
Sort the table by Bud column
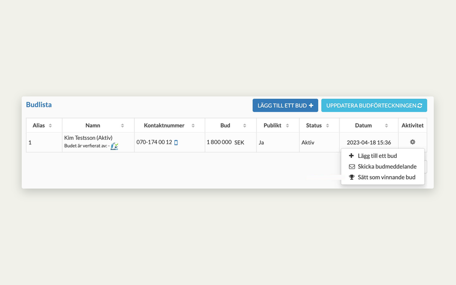[245, 126]
